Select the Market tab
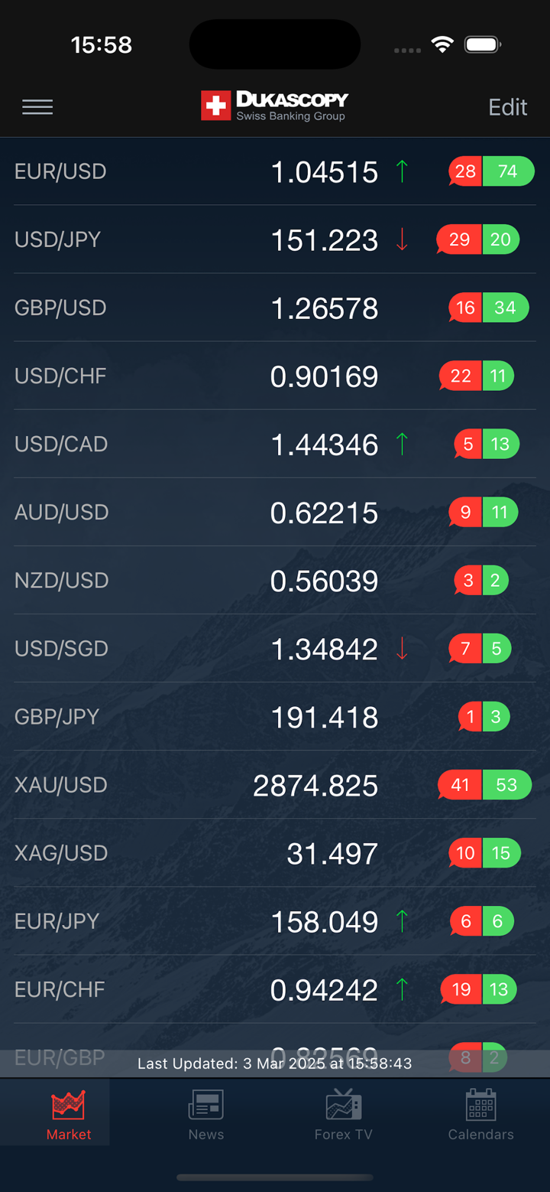The height and width of the screenshot is (1192, 550). point(69,1114)
